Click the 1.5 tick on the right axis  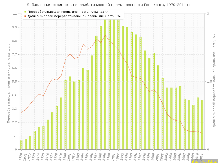pos(210,81)
